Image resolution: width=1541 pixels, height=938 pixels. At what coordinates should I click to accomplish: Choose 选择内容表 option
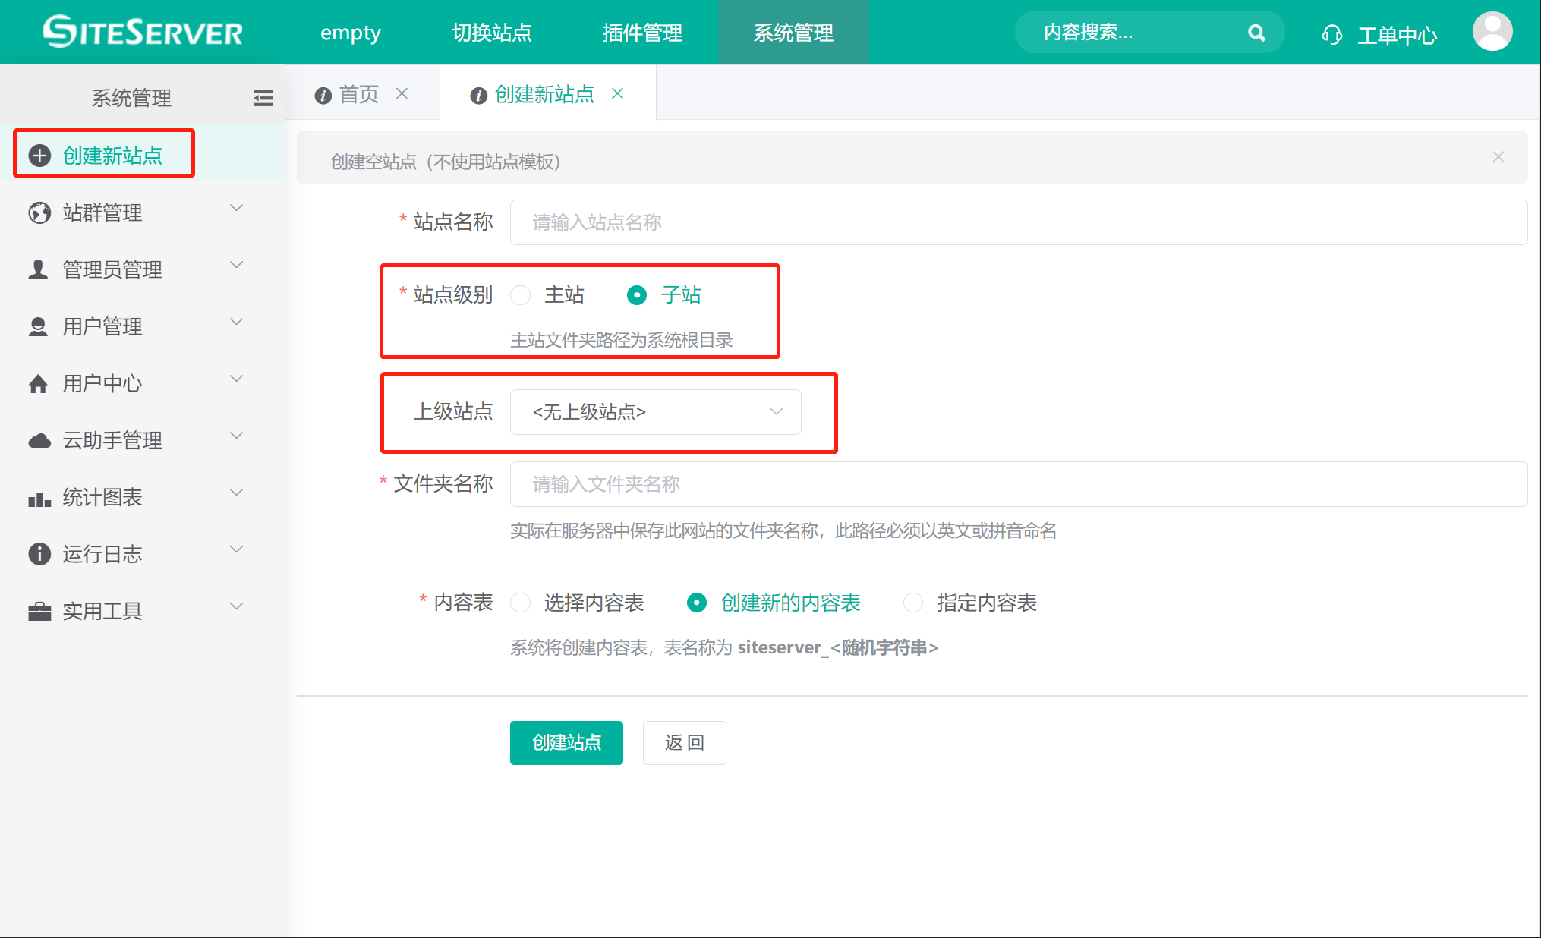521,602
